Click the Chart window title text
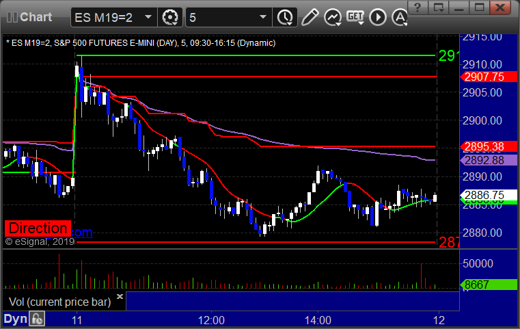The image size is (520, 329). (x=36, y=17)
